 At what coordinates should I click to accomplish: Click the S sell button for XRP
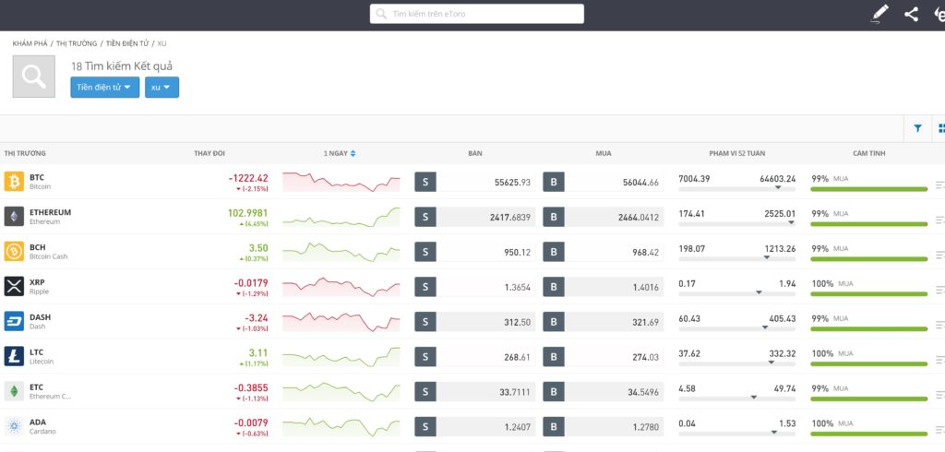(425, 287)
